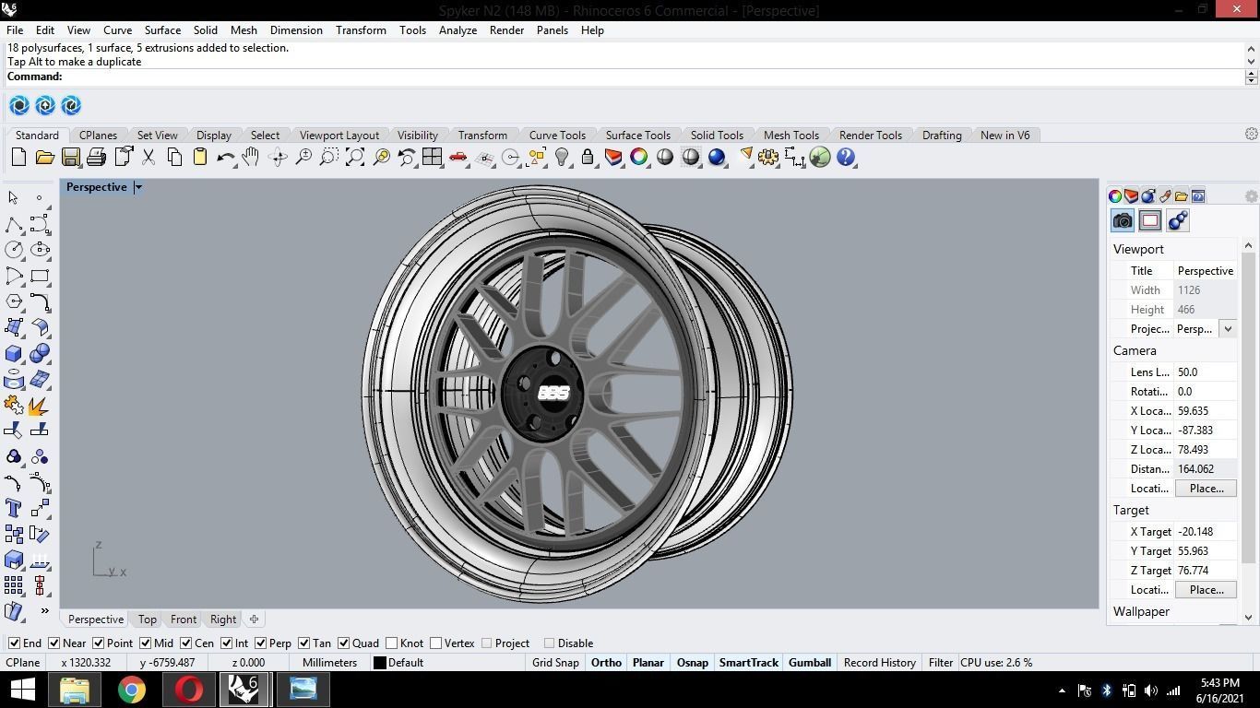Click the Lens Length value field

[1205, 372]
